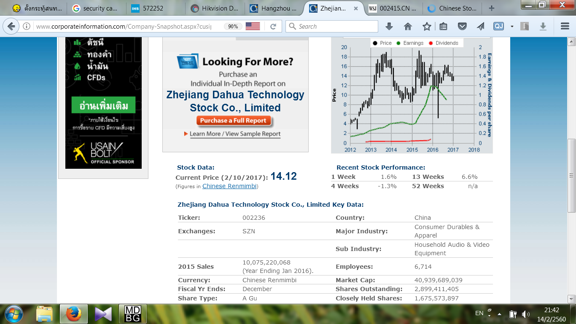The height and width of the screenshot is (324, 576).
Task: Click the exchange value SZN
Action: pyautogui.click(x=249, y=231)
